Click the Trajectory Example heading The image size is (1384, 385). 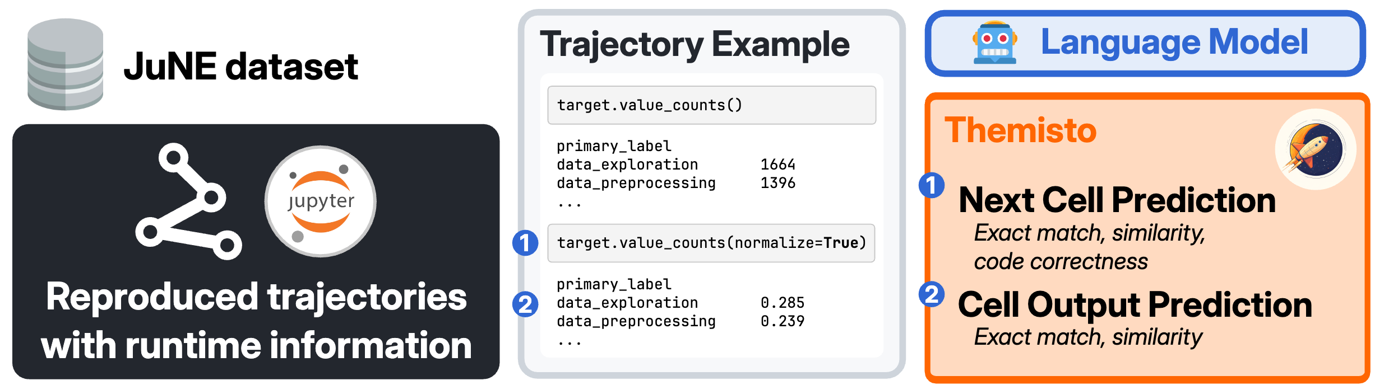pos(695,44)
